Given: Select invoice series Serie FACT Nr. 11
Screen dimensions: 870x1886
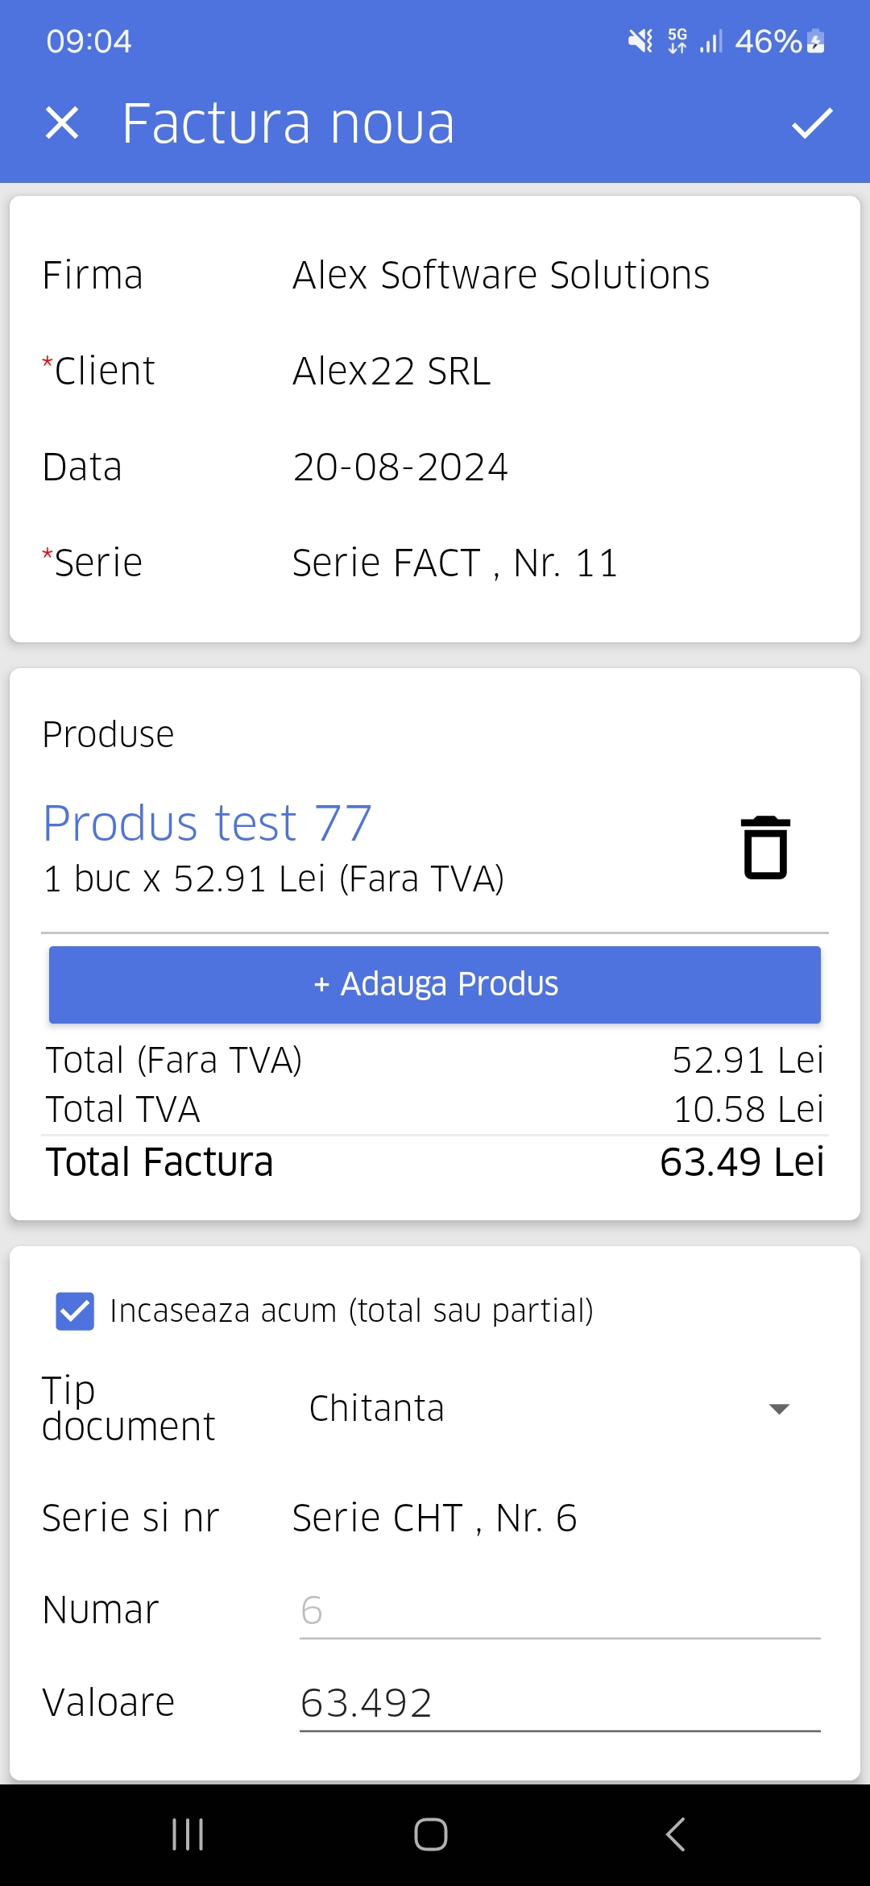Looking at the screenshot, I should coord(454,563).
